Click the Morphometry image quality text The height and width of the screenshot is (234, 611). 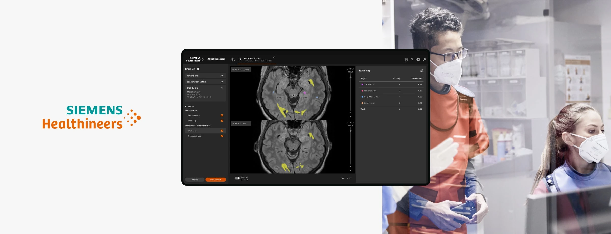[x=199, y=94]
